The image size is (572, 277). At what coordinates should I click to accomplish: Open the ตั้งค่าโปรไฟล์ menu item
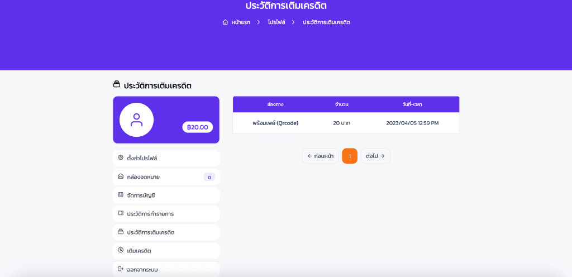[166, 158]
